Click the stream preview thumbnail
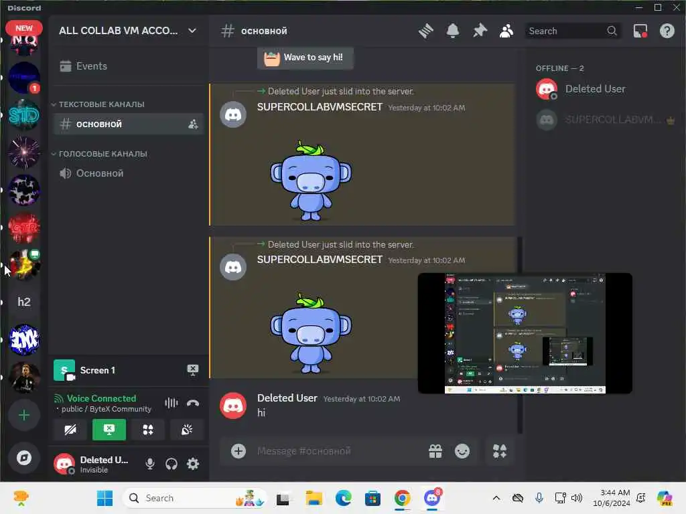Viewport: 686px width, 514px height. tap(525, 333)
